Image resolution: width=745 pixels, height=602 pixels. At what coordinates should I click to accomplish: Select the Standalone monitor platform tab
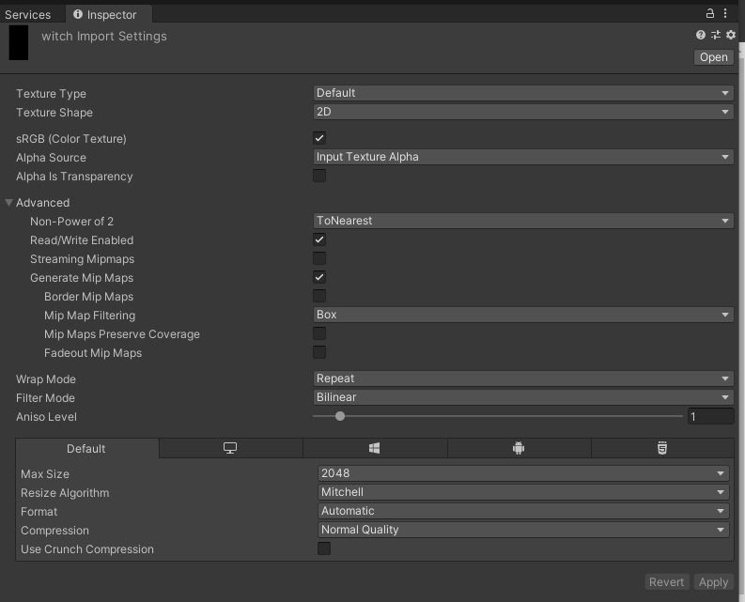click(230, 449)
